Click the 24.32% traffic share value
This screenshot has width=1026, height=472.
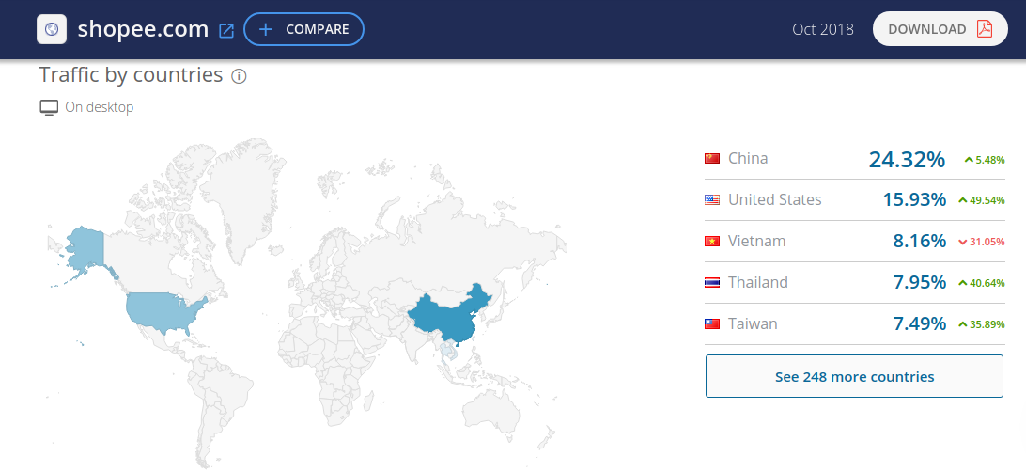tap(907, 159)
